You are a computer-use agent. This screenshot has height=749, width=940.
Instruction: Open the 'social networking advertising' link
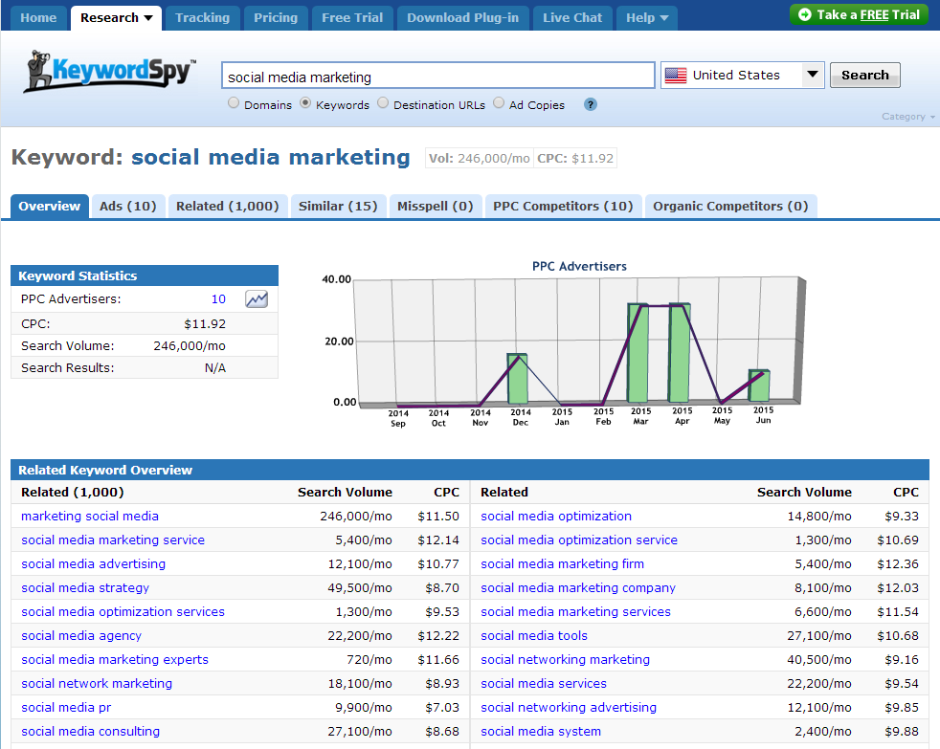[x=569, y=708]
